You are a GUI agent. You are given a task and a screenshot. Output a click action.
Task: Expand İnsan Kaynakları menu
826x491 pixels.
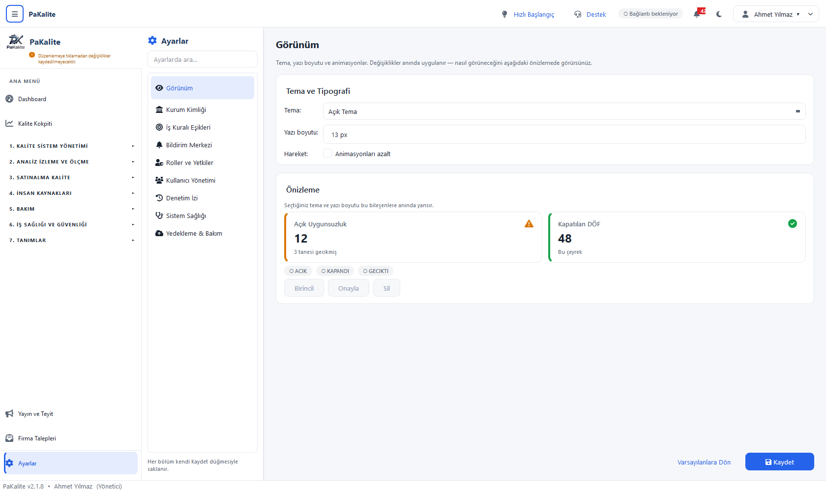click(x=71, y=193)
